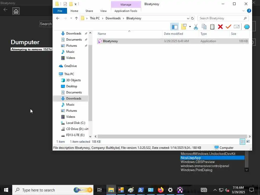Open PowerShell from the taskbar
Screen dimensions: 260x195
(x=141, y=190)
